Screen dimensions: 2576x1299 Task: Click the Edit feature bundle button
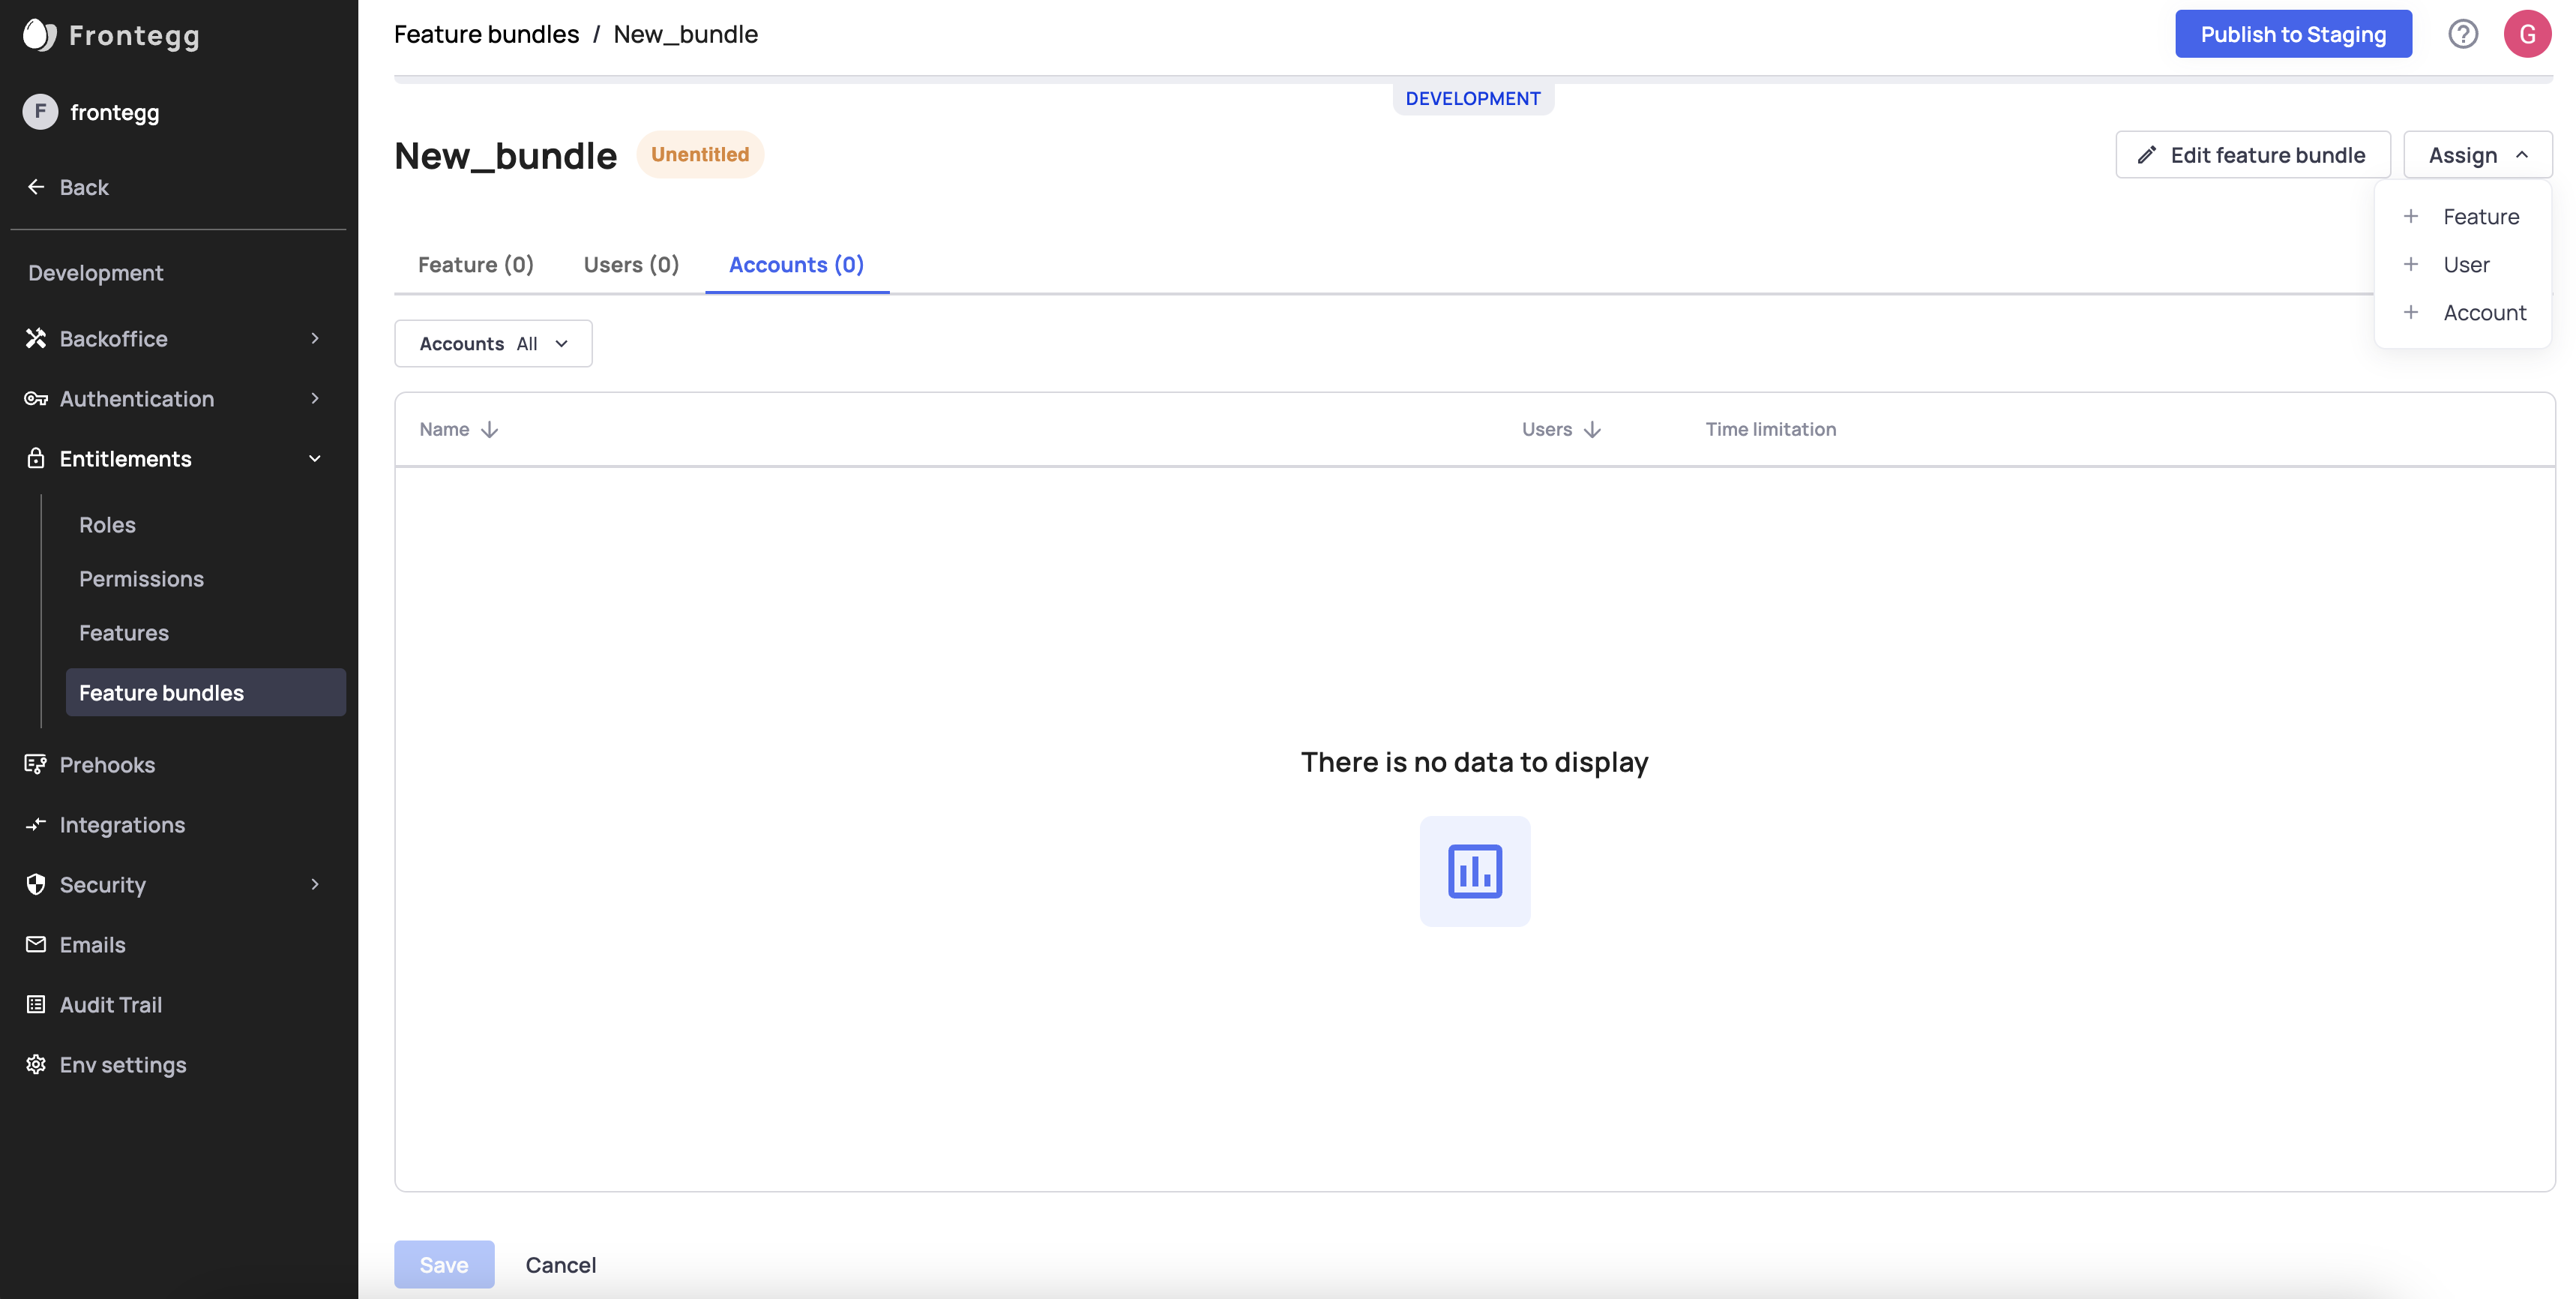click(2252, 155)
